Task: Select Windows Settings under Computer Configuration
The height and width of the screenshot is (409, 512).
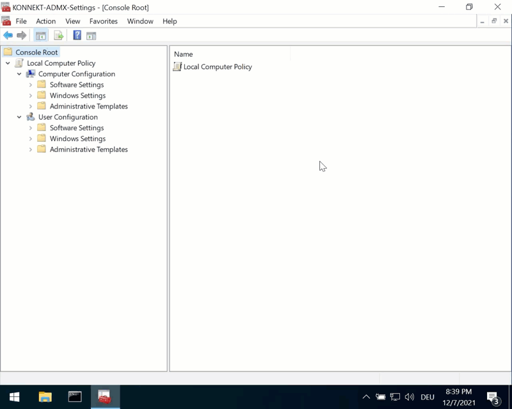Action: tap(77, 95)
